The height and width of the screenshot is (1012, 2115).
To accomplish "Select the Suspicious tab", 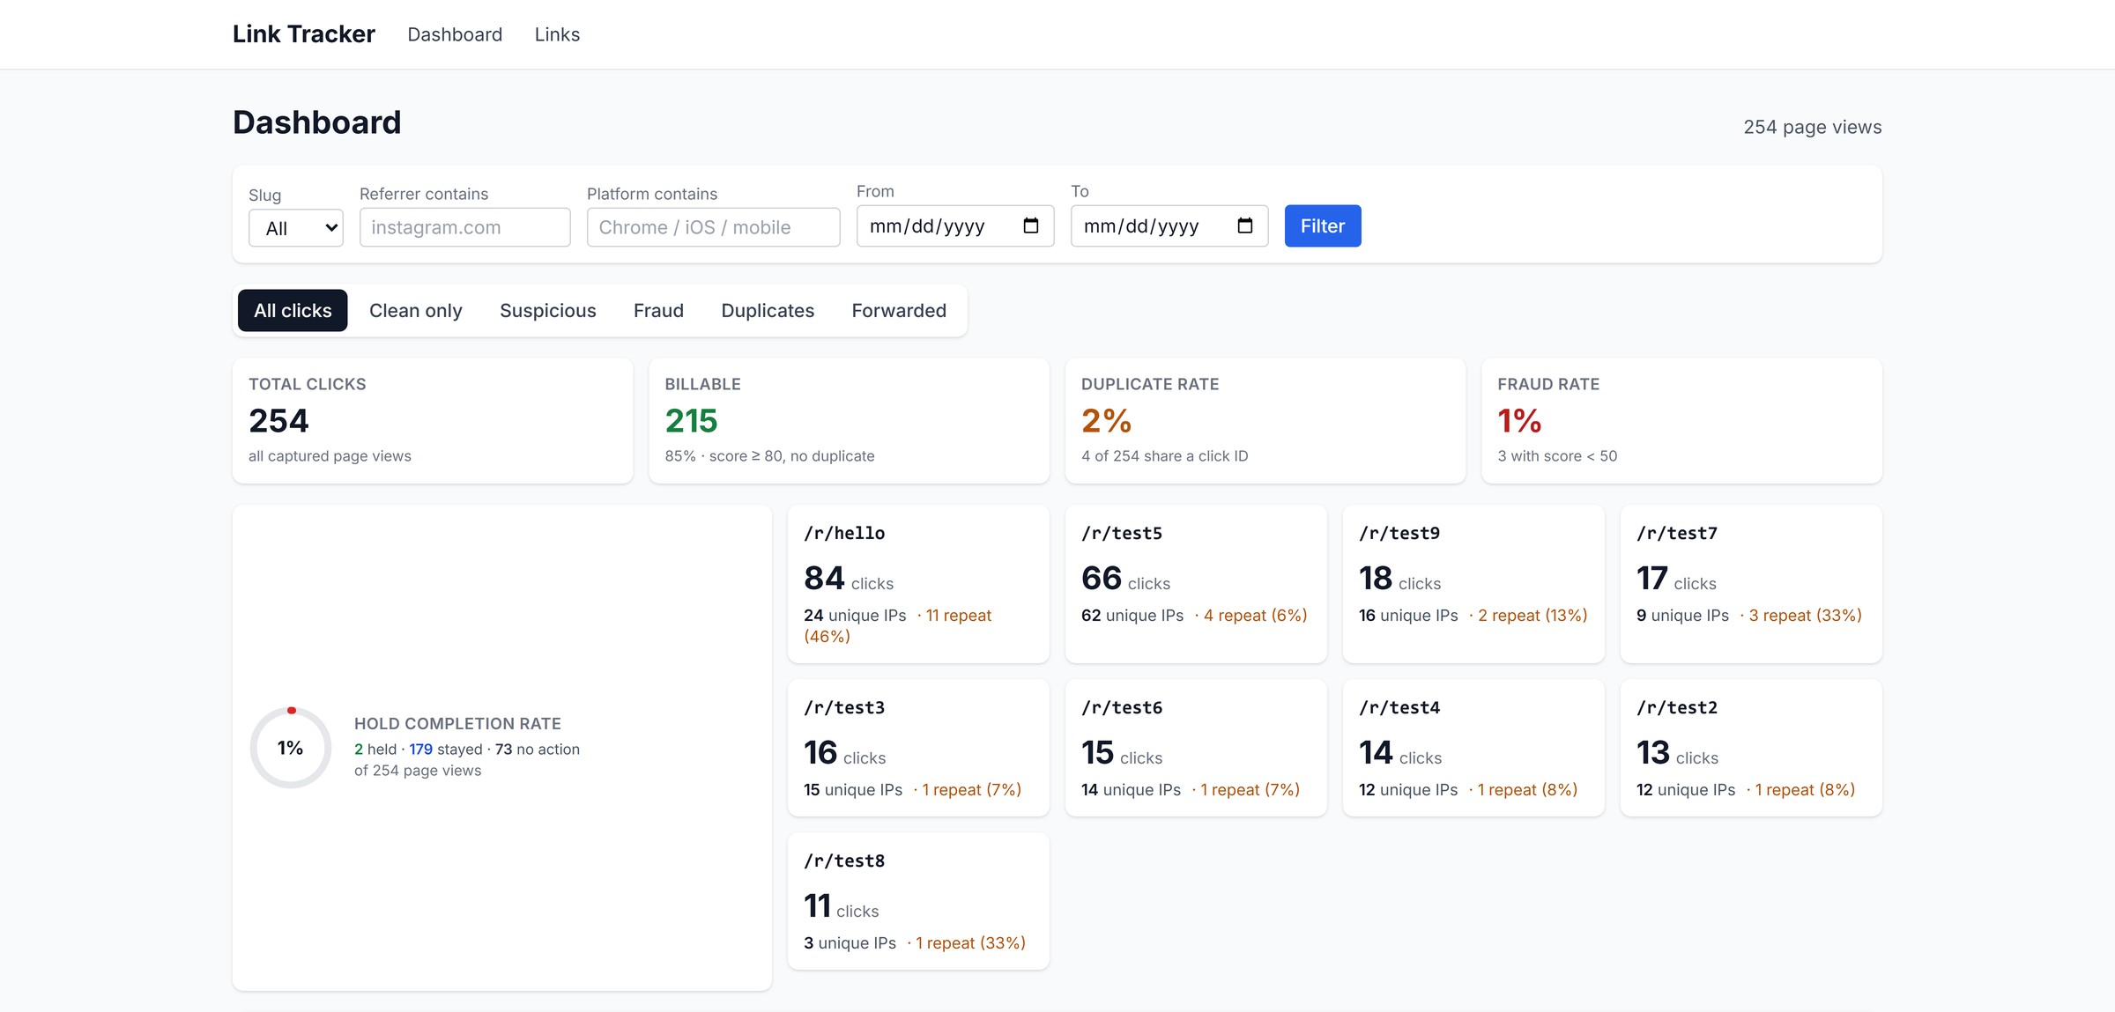I will click(x=548, y=311).
